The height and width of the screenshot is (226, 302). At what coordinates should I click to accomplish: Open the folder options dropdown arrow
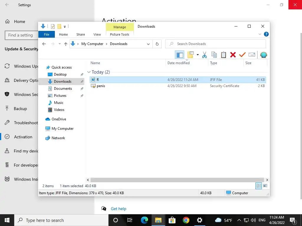pos(198,55)
